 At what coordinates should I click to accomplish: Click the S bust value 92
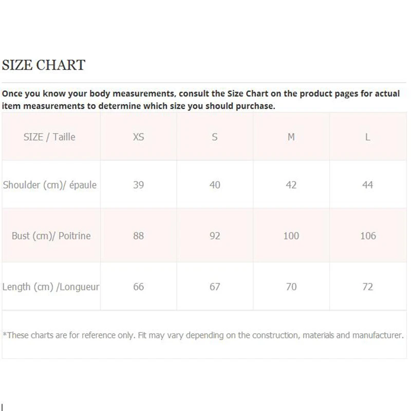(x=215, y=236)
